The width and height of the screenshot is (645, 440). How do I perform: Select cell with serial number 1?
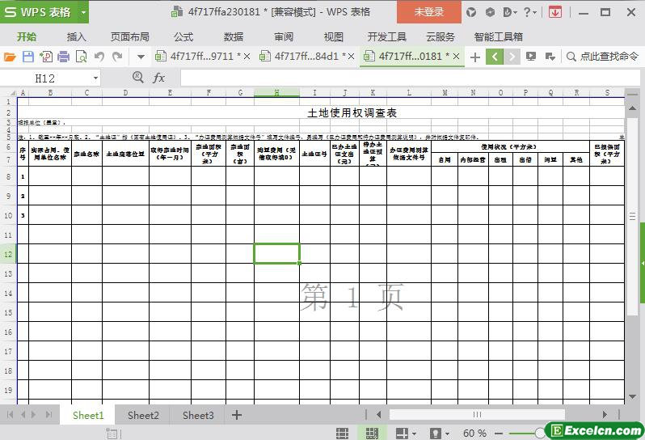23,176
